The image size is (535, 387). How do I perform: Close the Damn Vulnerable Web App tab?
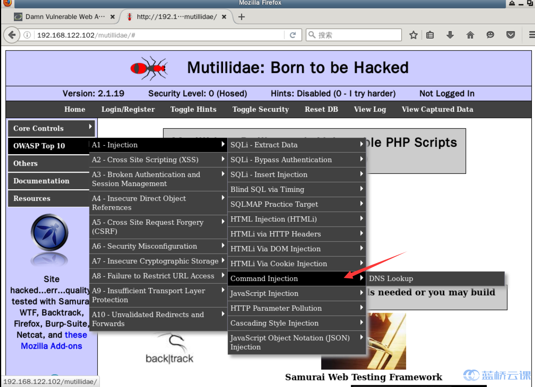tap(113, 17)
